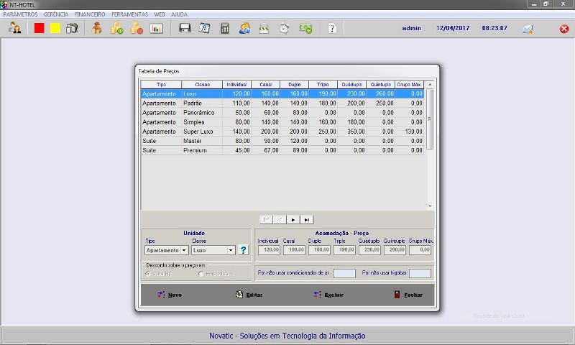The height and width of the screenshot is (345, 575).
Task: Click the blue question mark beside Classe
Action: 243,250
